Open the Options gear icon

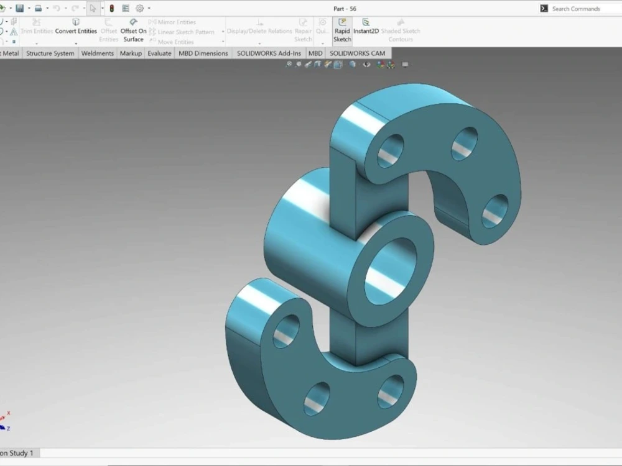[139, 8]
